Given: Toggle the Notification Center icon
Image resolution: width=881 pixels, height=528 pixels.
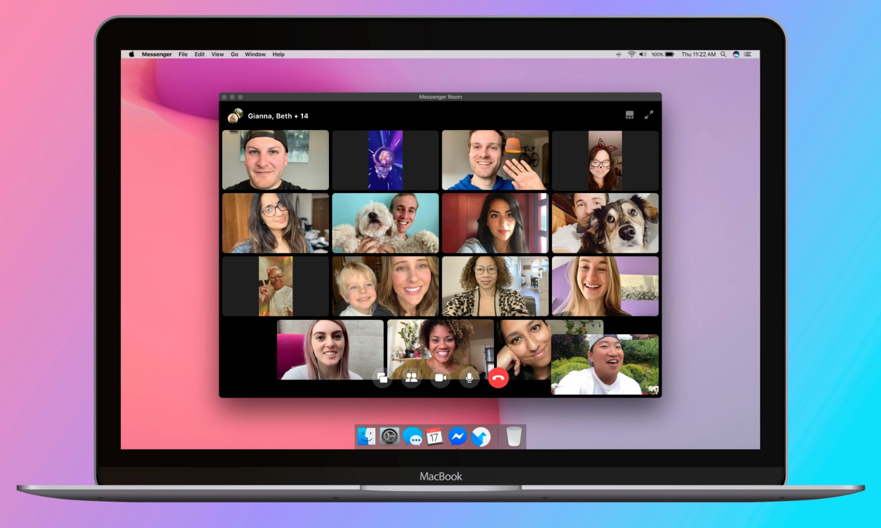Looking at the screenshot, I should 748,55.
